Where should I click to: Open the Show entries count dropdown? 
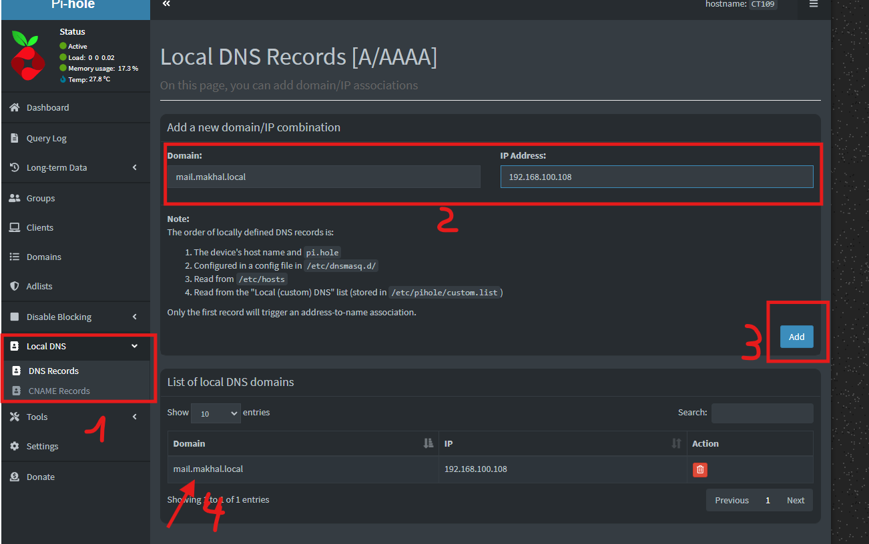(216, 413)
